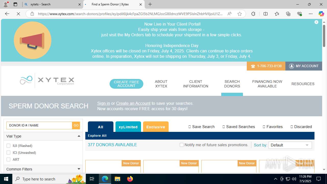This screenshot has height=184, width=327.
Task: Open the notification center
Action: pyautogui.click(x=319, y=179)
